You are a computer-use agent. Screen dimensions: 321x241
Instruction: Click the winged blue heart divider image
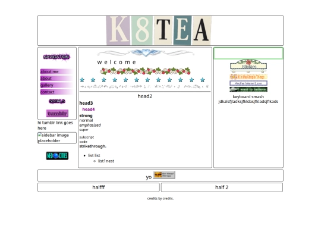pos(146,53)
